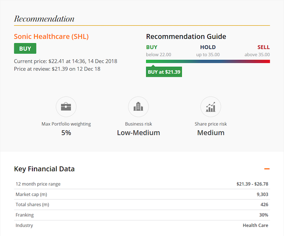The width and height of the screenshot is (284, 236).
Task: Click SELL label in Recommendation Guide
Action: pos(264,47)
